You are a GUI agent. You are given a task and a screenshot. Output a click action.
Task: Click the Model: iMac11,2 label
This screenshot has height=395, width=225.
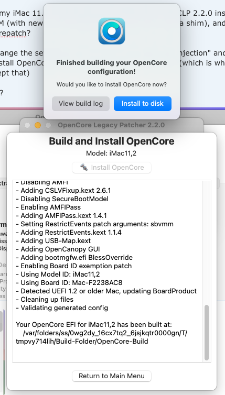[111, 153]
